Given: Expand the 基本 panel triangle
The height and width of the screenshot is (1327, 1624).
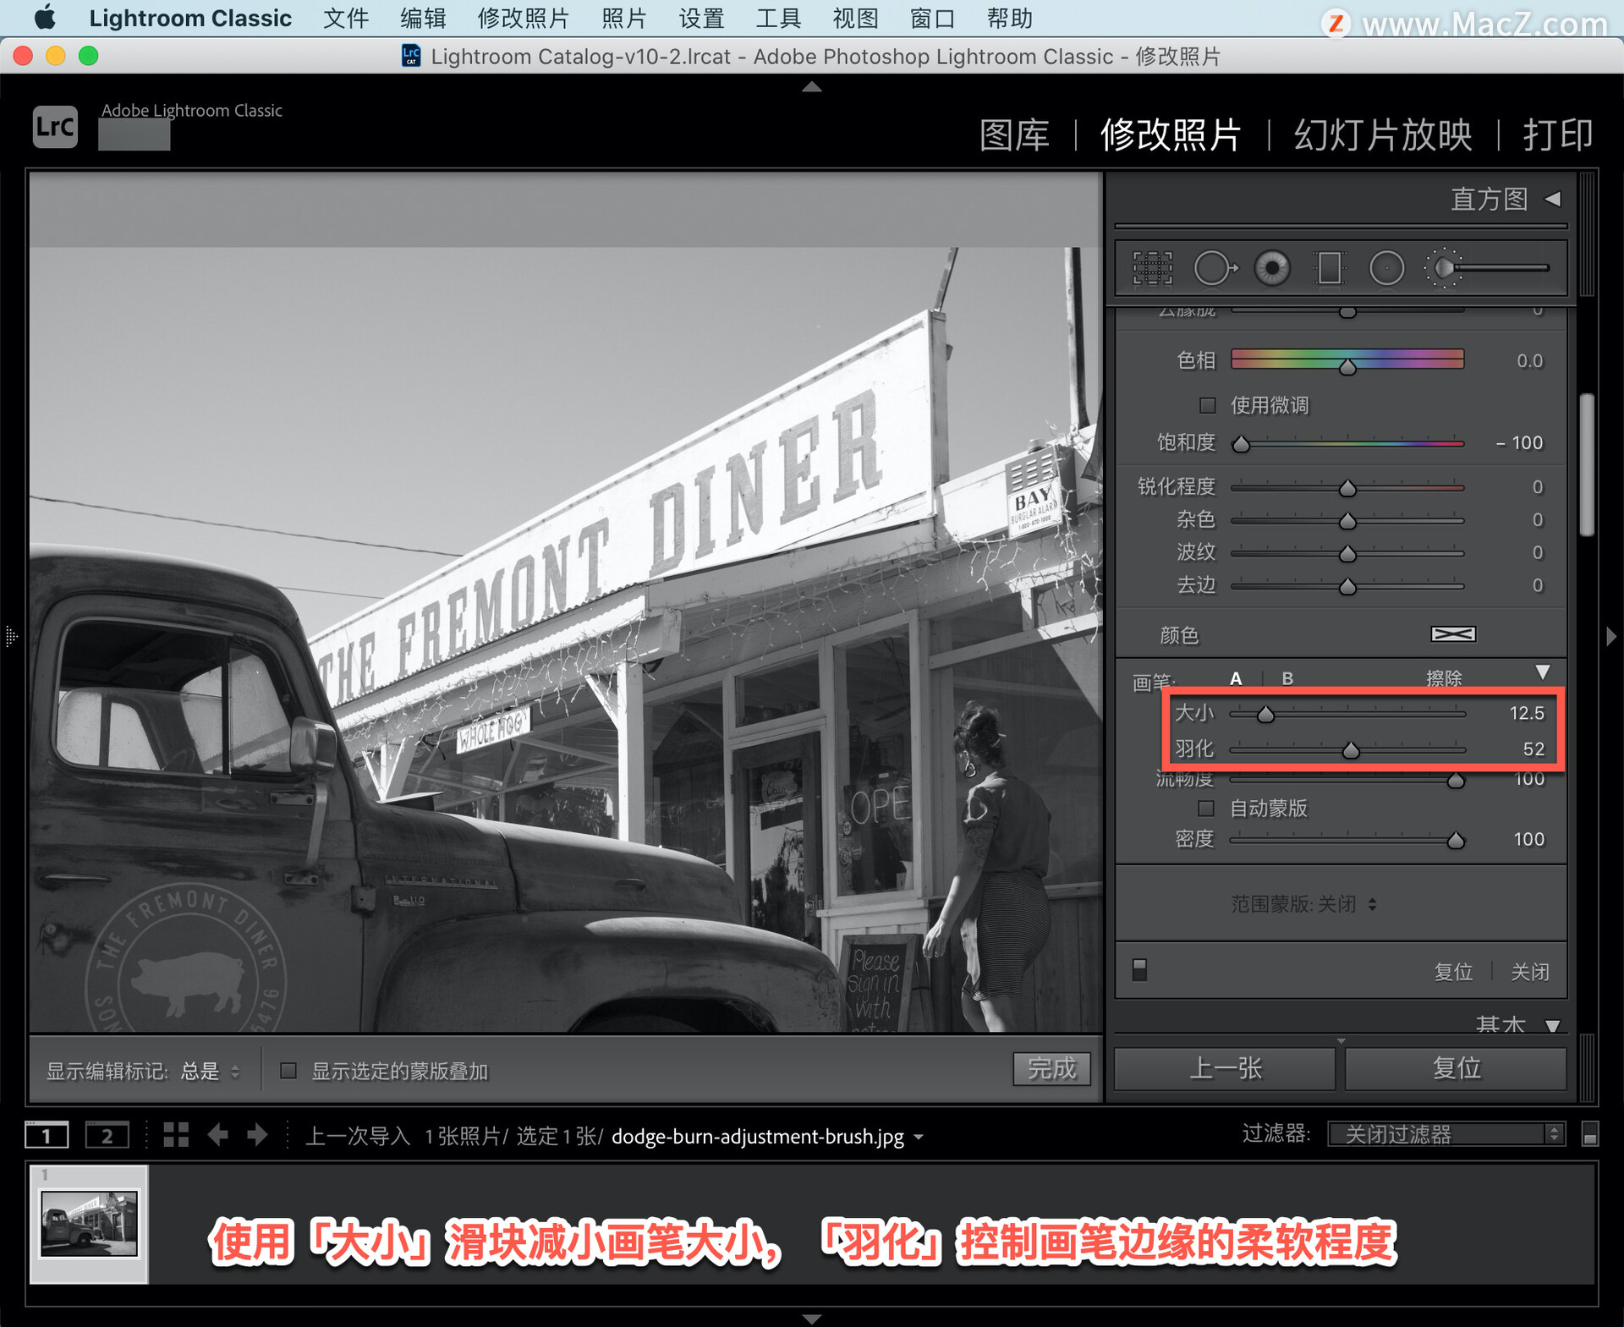Looking at the screenshot, I should pyautogui.click(x=1552, y=1026).
